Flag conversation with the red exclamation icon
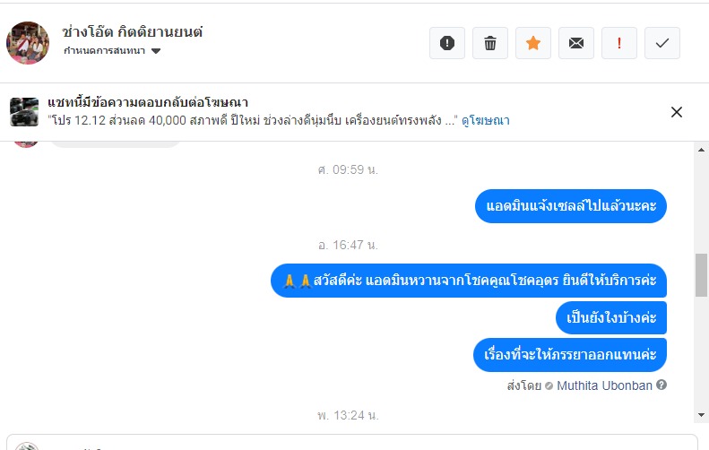Screen dimensions: 709x450 coord(619,43)
